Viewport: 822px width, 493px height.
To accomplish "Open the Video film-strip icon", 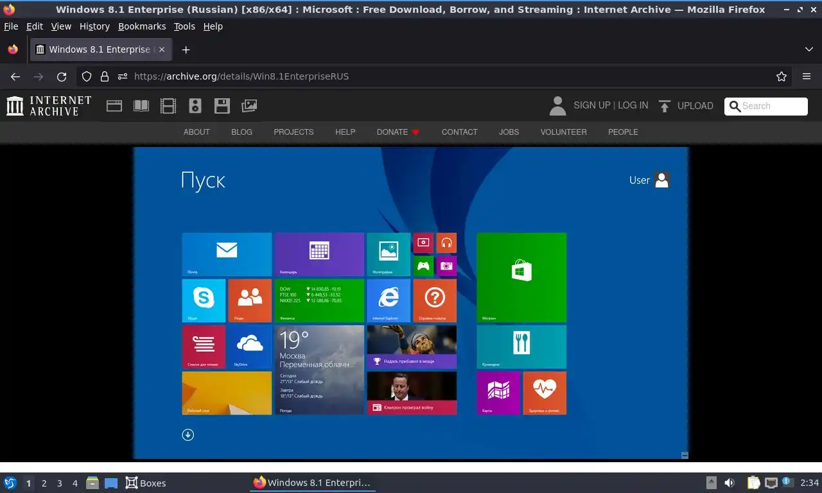I will point(168,106).
